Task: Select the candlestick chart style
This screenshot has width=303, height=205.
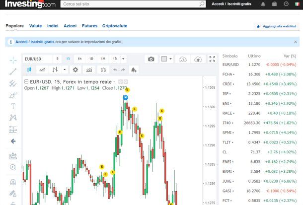Action: (29, 69)
